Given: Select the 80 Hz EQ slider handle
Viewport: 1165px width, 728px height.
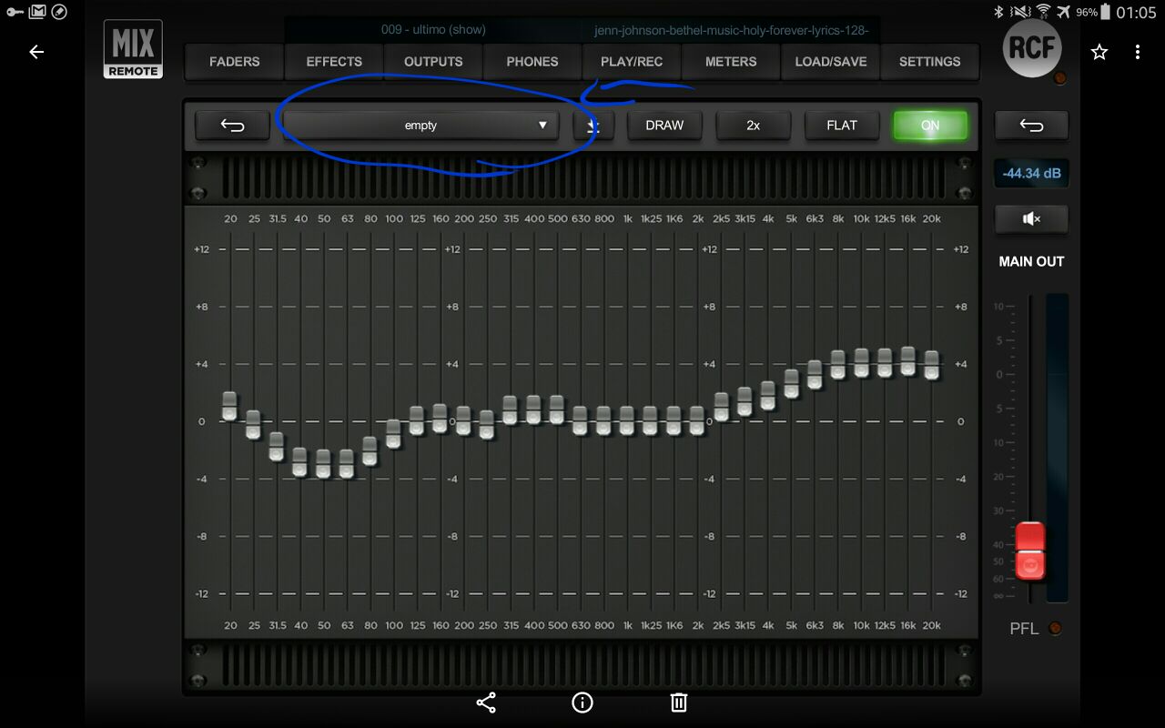Looking at the screenshot, I should point(370,451).
